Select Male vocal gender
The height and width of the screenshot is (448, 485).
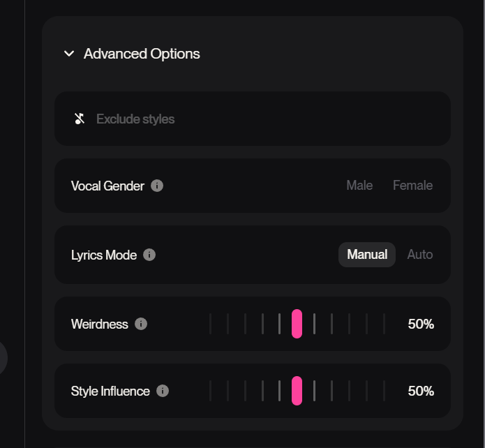click(359, 186)
